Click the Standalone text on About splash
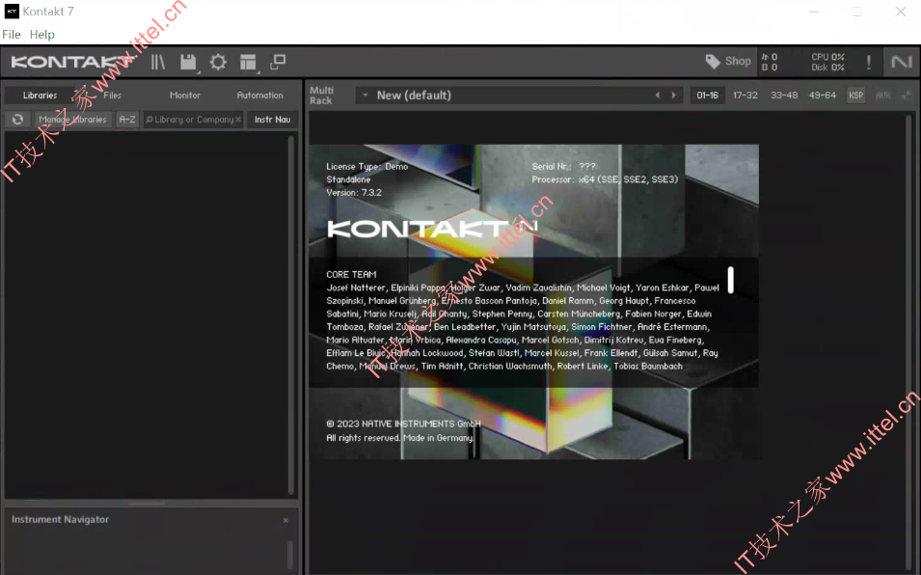921x575 pixels. click(348, 179)
